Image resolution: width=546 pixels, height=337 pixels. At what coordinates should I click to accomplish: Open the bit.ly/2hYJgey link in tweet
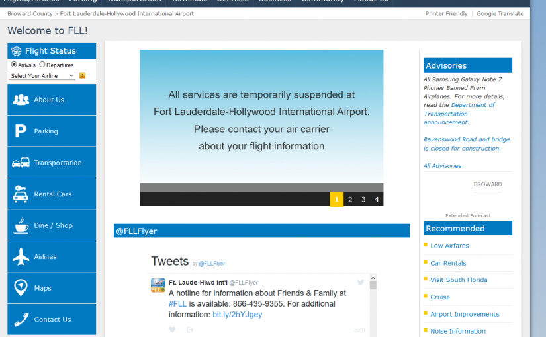pos(237,315)
